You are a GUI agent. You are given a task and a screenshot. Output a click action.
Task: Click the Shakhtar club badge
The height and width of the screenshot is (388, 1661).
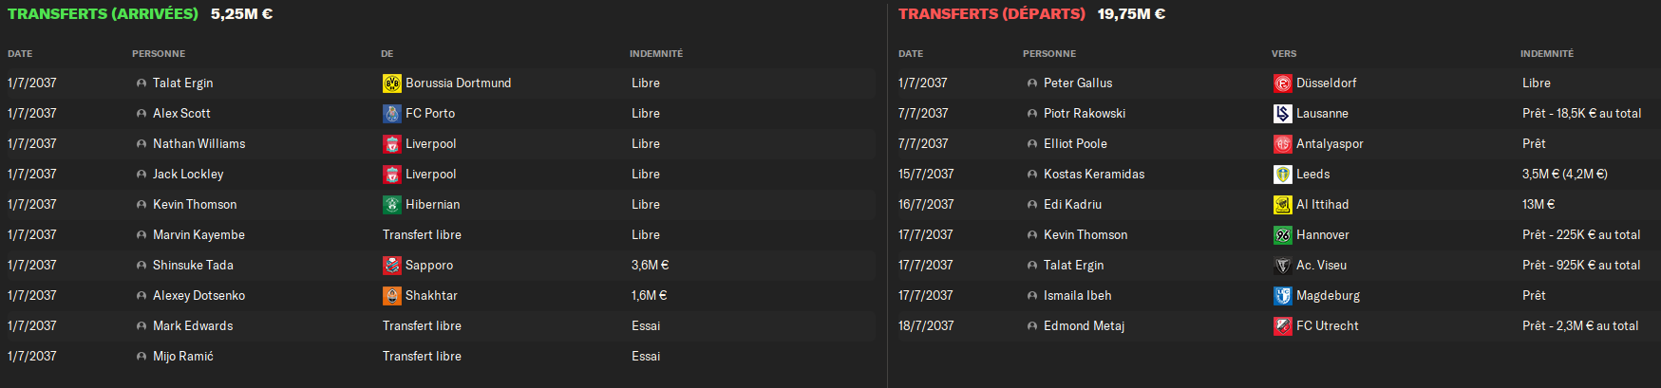coord(391,296)
